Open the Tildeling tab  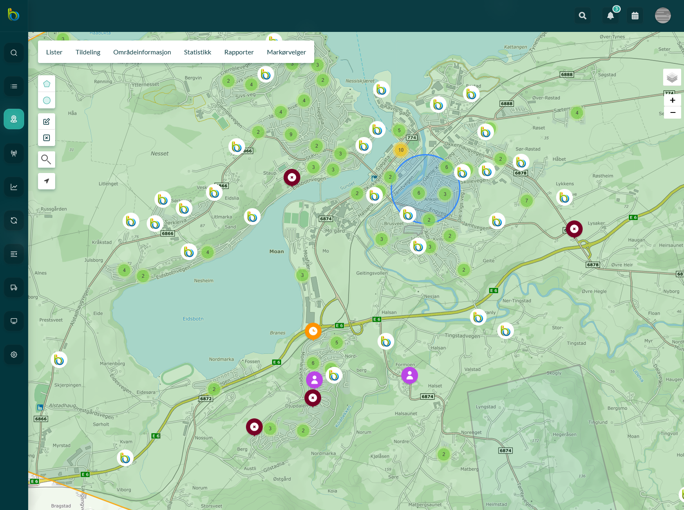tap(88, 52)
